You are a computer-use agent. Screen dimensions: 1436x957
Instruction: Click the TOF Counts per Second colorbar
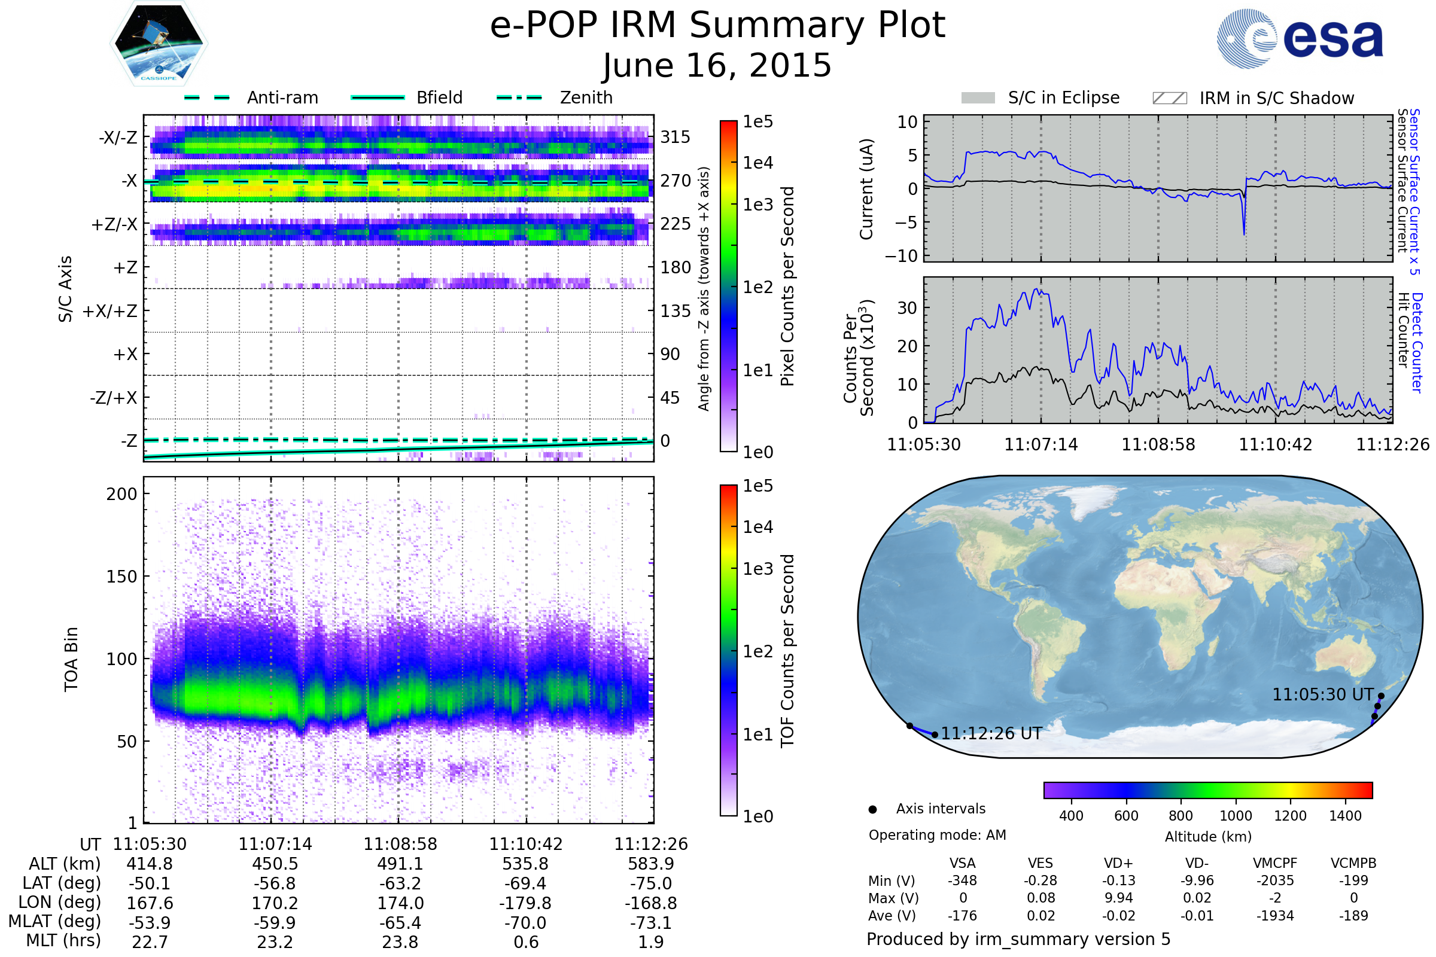click(x=728, y=650)
